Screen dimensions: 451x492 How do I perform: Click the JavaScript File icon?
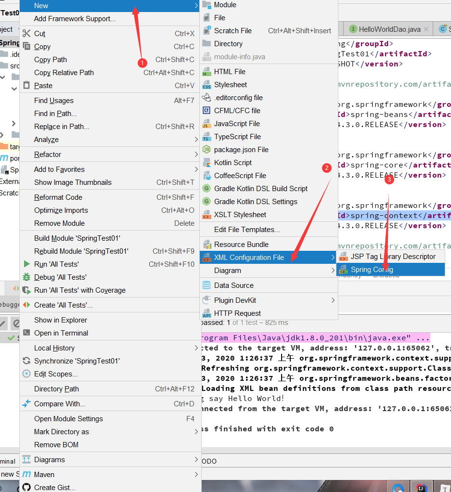click(x=206, y=124)
